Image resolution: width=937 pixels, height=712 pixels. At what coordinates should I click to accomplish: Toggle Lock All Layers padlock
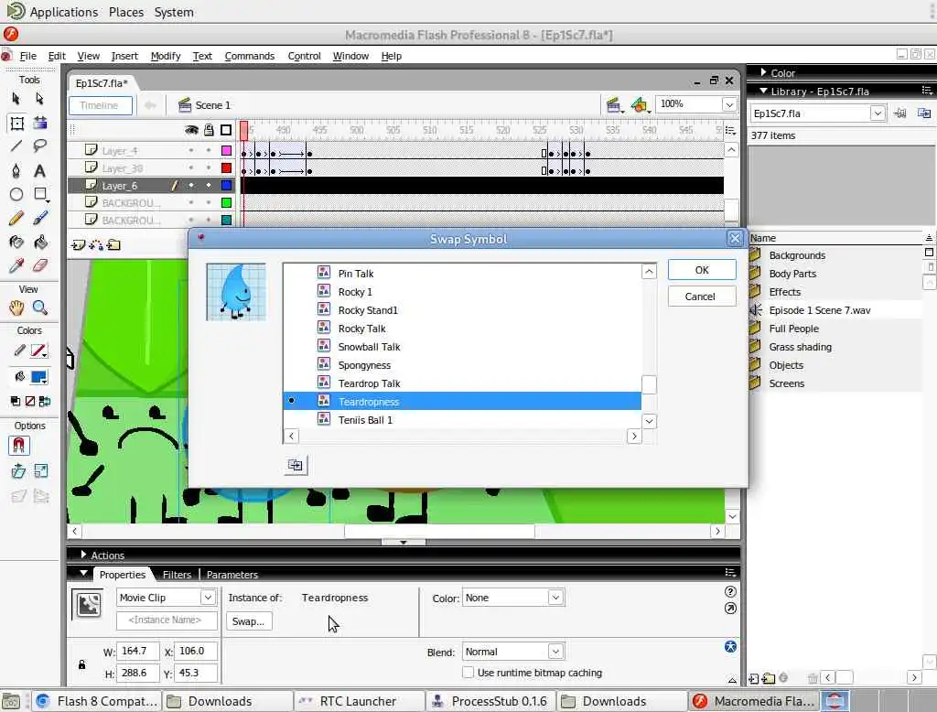[209, 130]
